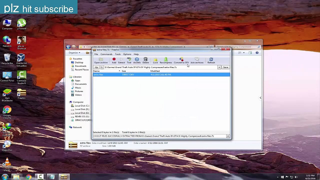The width and height of the screenshot is (320, 180).
Task: Select Local Disk (E:) in sidebar
Action: 82,113
